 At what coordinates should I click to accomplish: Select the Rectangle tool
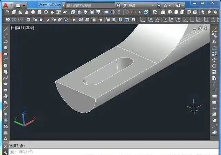(x=6, y=54)
